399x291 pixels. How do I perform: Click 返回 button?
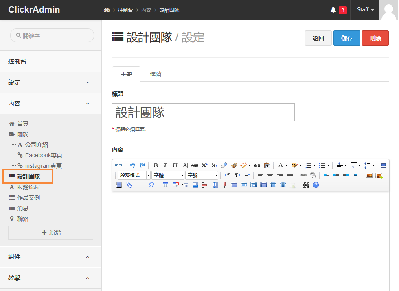(318, 38)
